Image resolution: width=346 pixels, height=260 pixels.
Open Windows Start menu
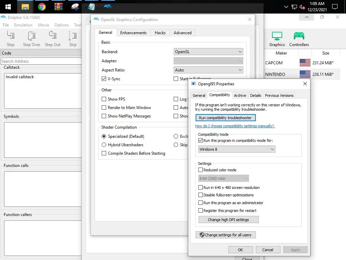coord(8,7)
